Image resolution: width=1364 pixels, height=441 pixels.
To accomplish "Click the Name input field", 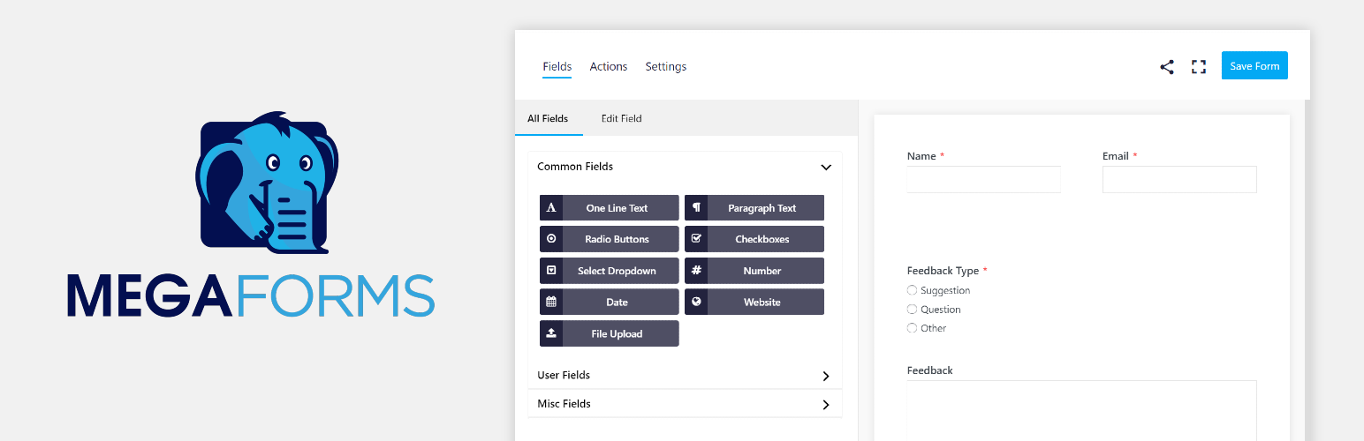I will point(984,179).
